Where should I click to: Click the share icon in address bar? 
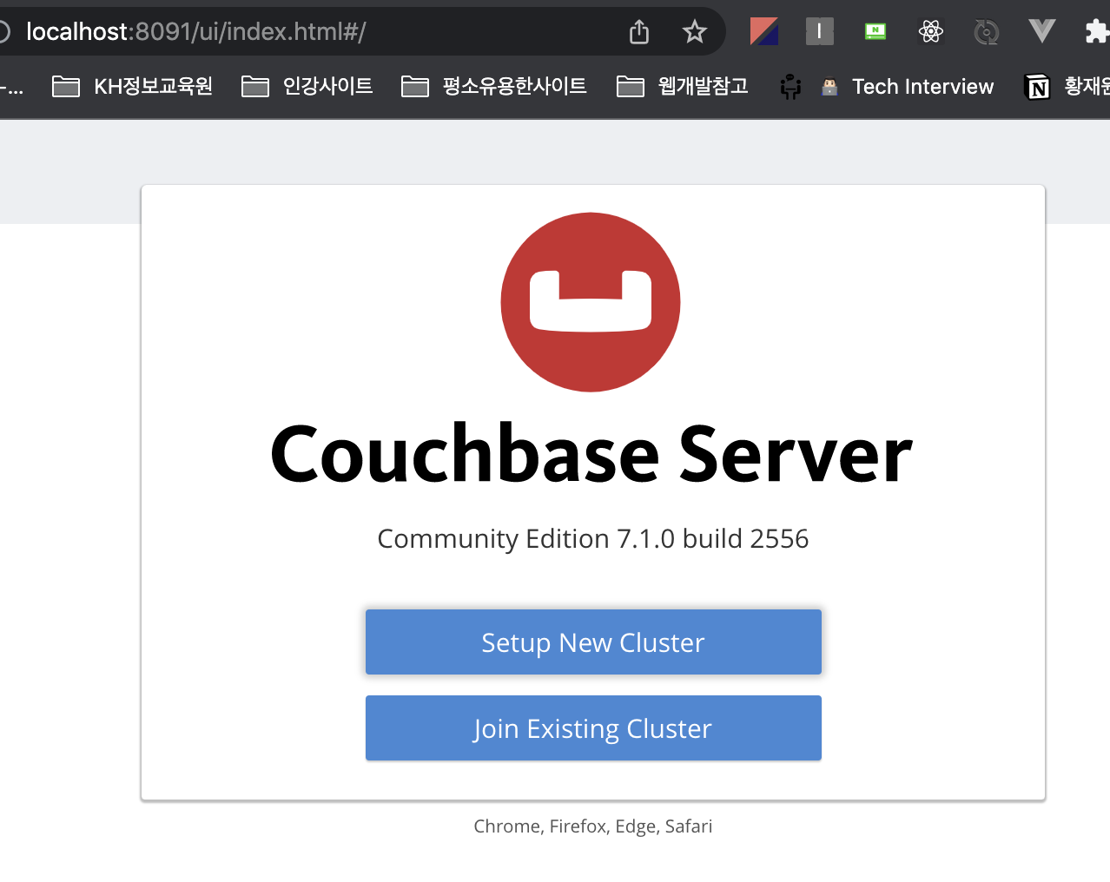(639, 32)
